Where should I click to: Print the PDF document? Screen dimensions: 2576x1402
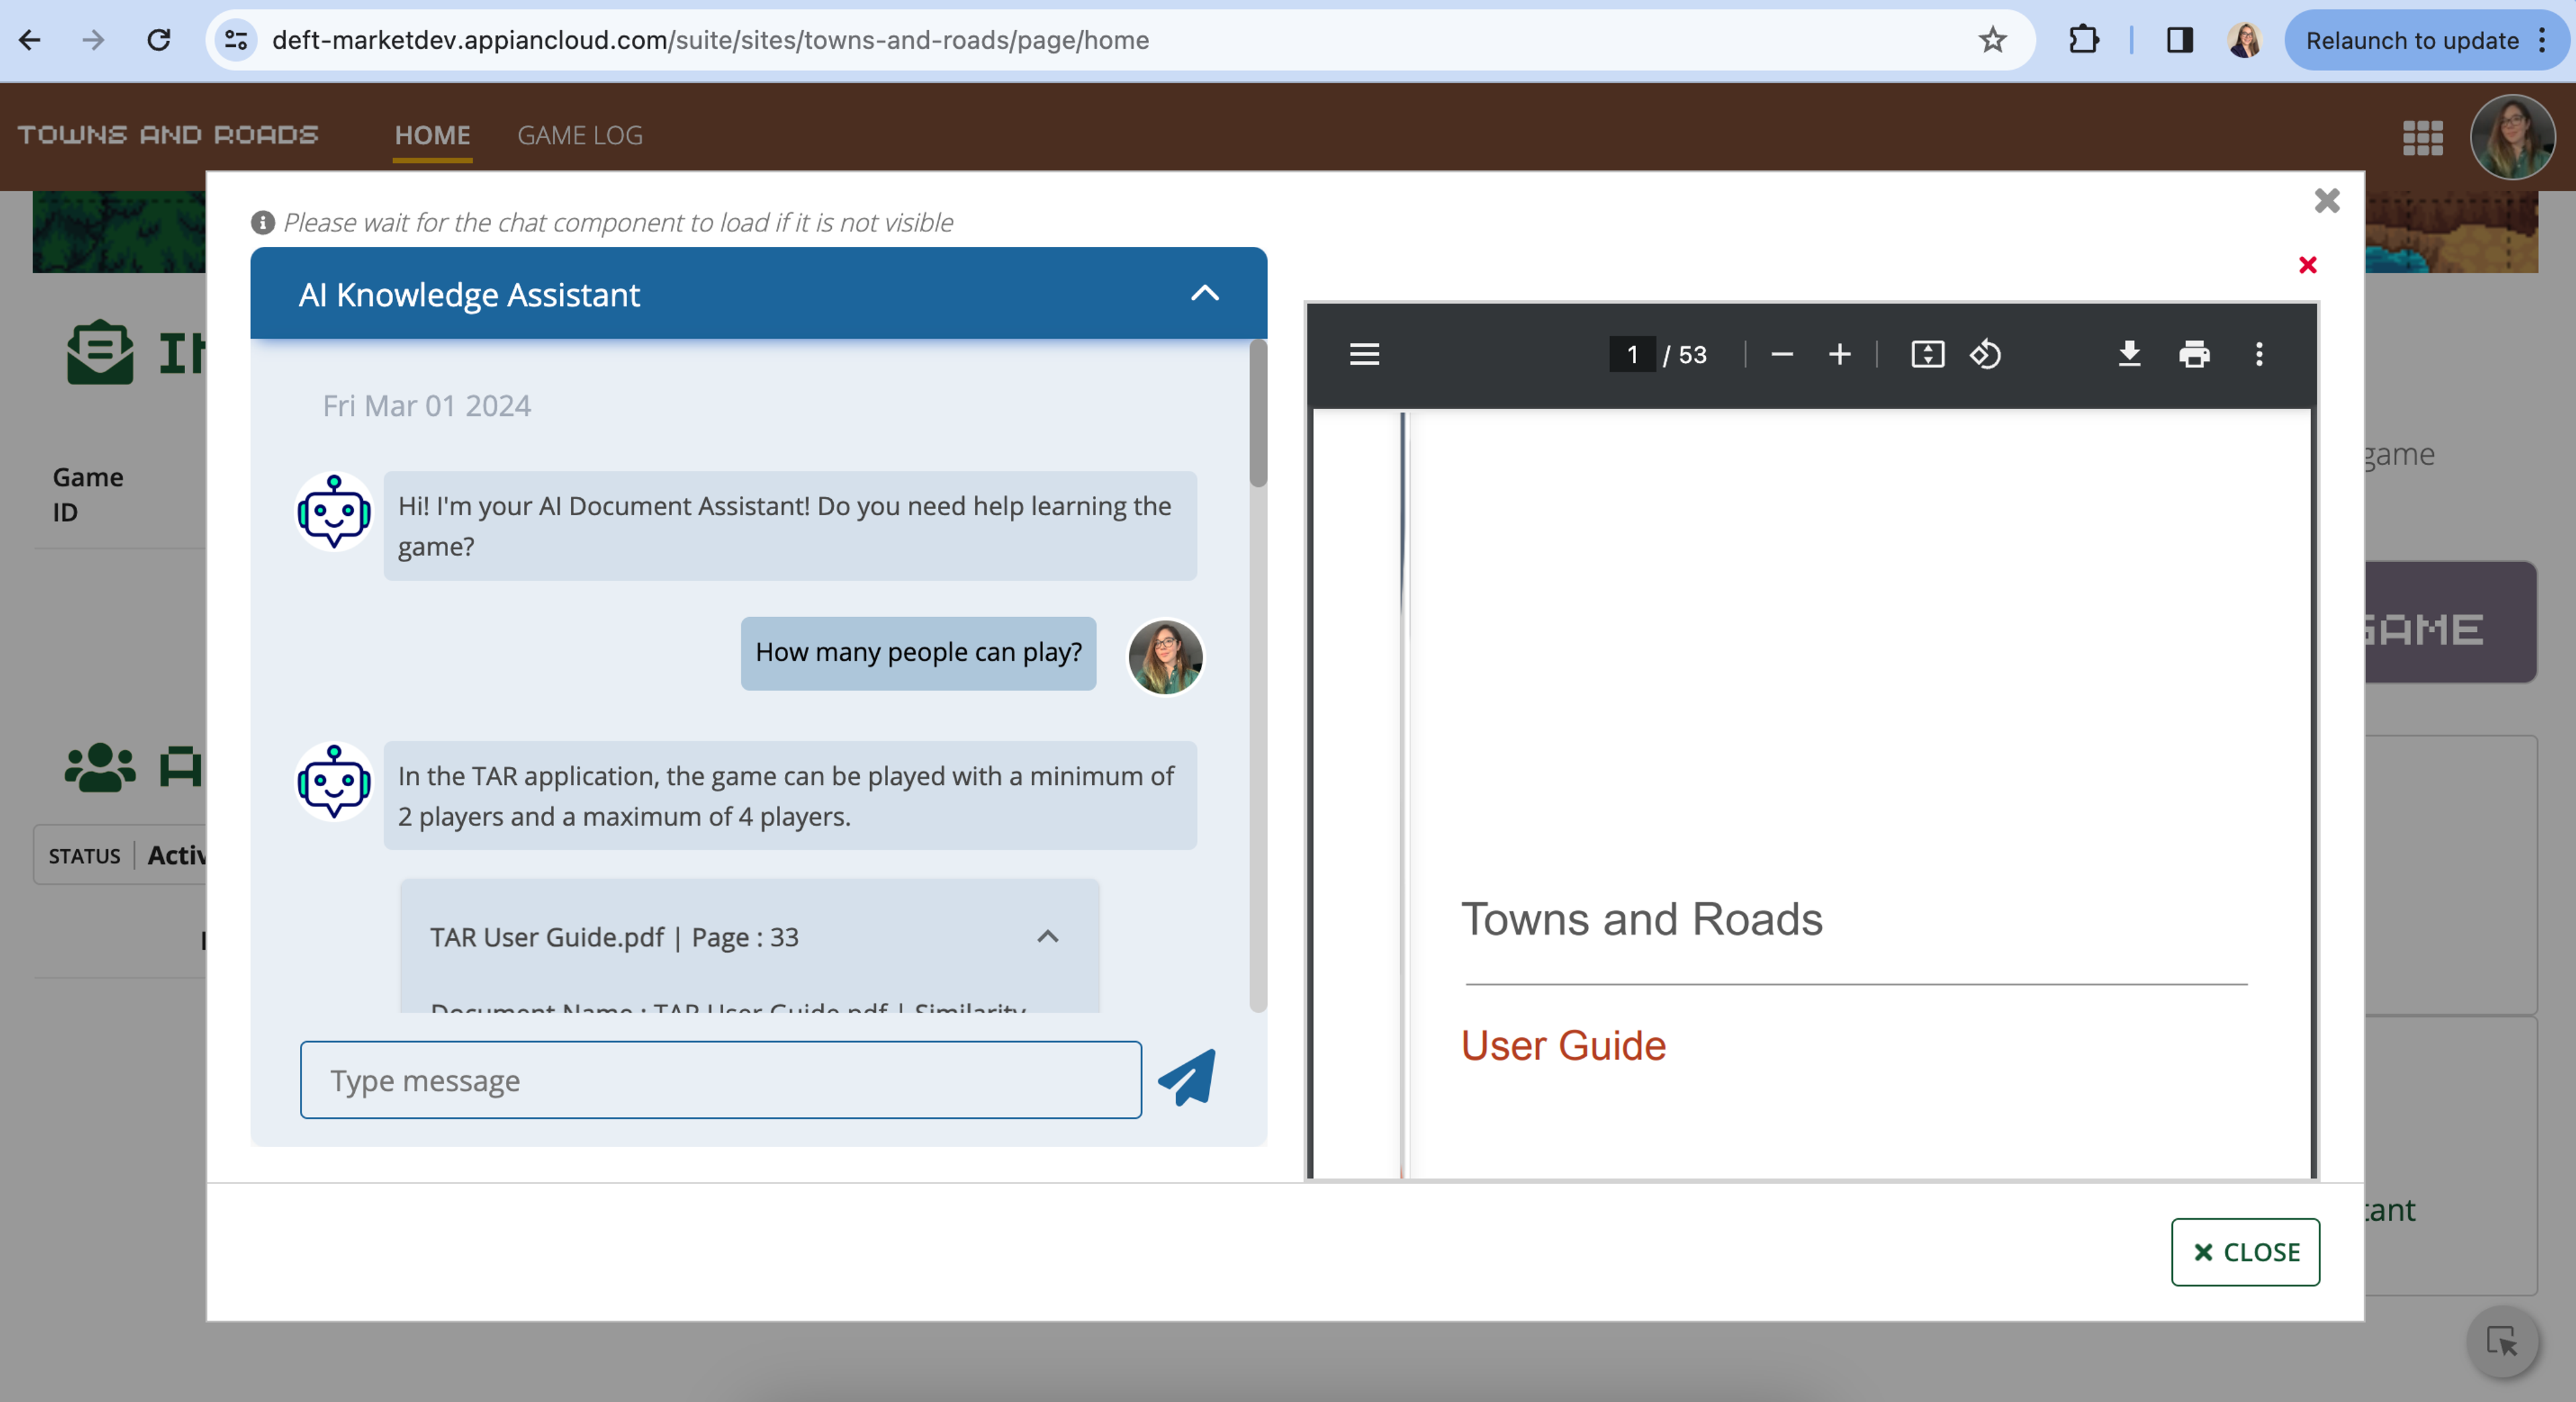(2194, 355)
